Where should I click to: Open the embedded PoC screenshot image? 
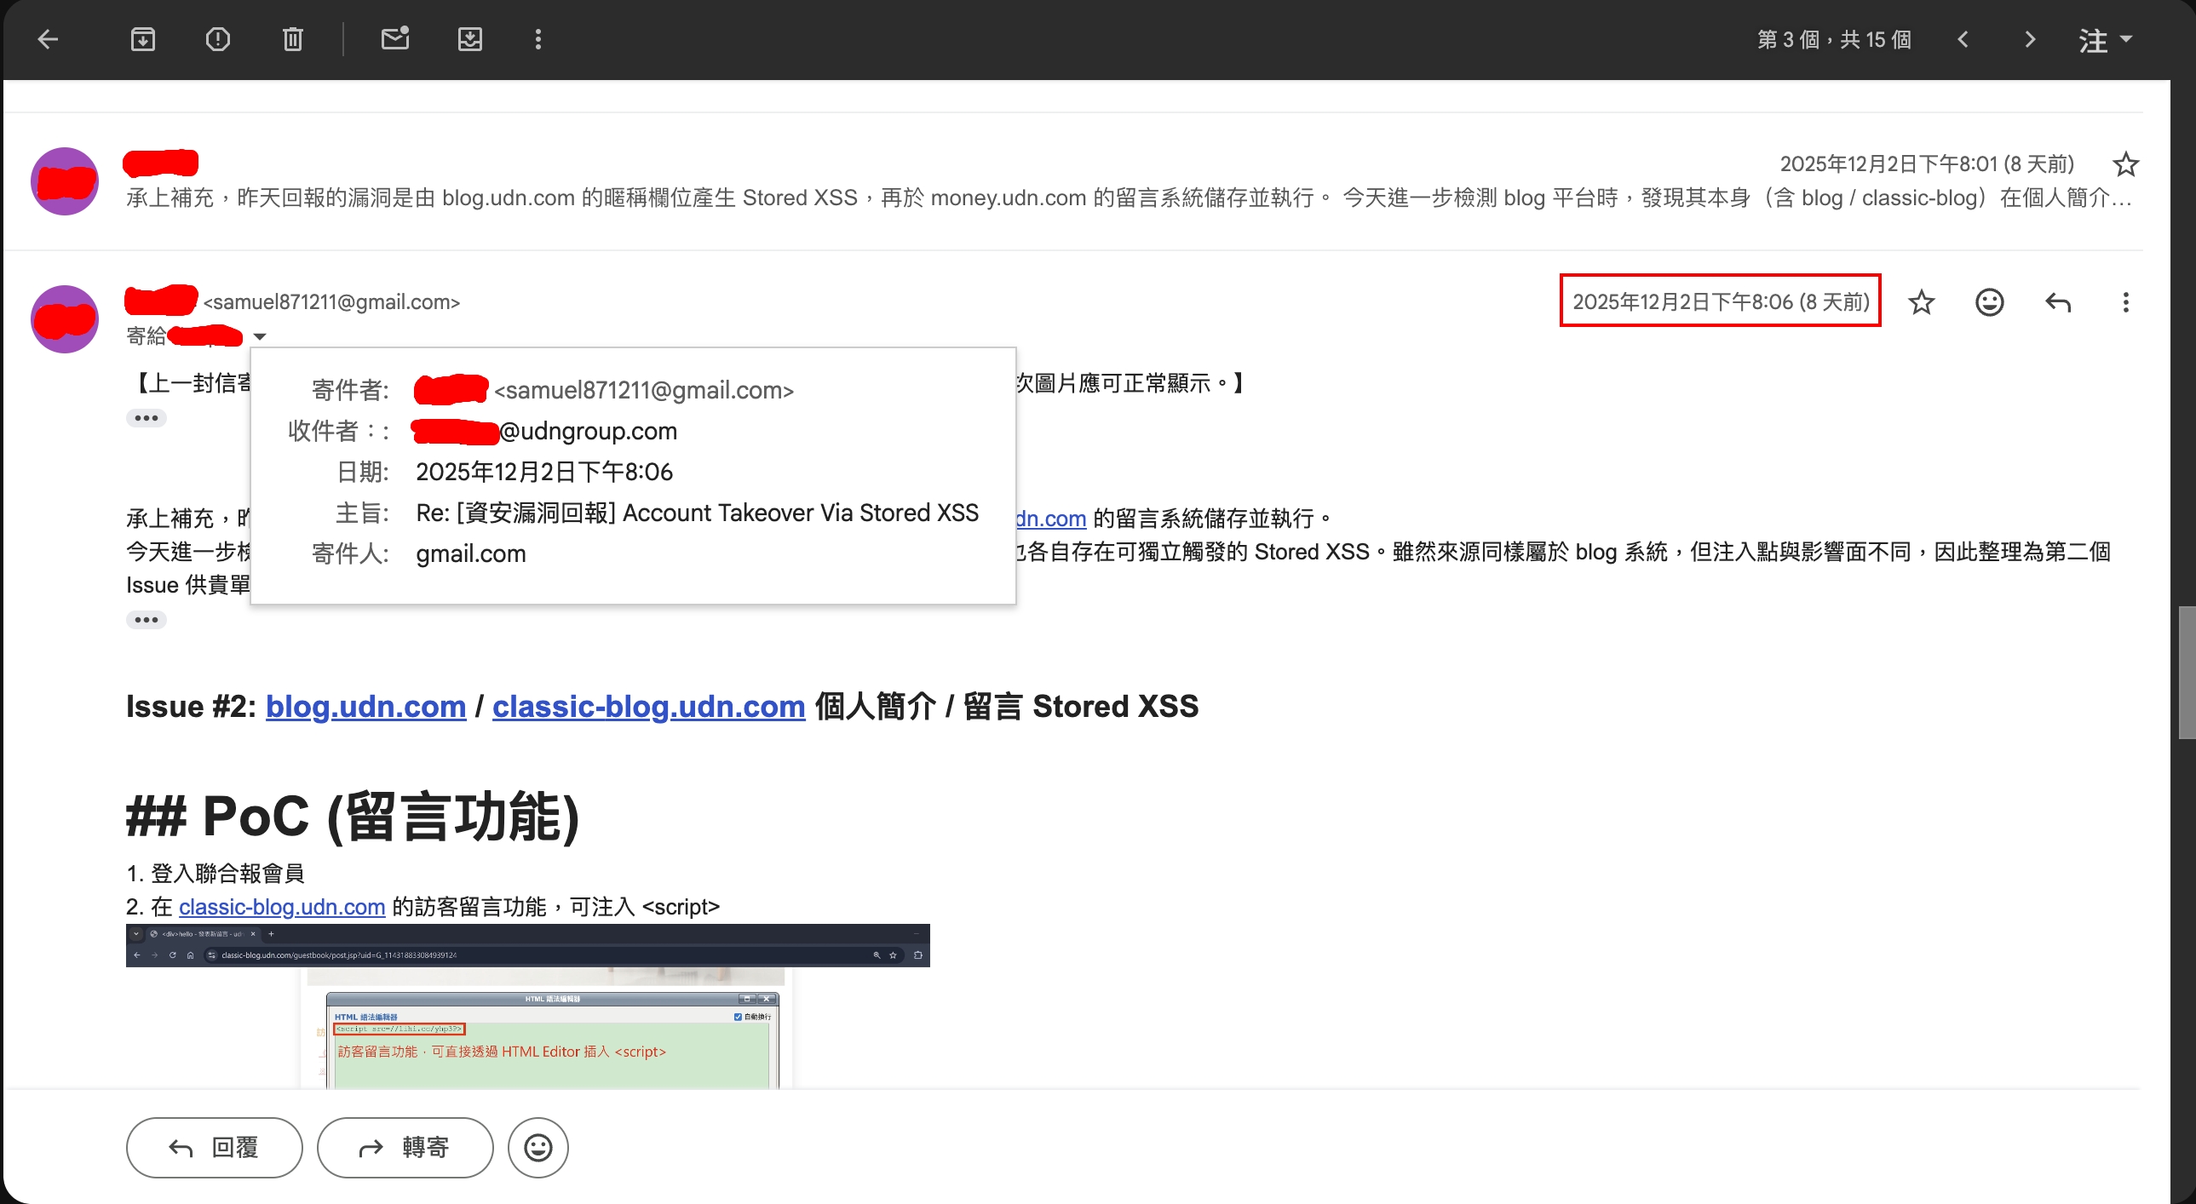click(527, 1006)
